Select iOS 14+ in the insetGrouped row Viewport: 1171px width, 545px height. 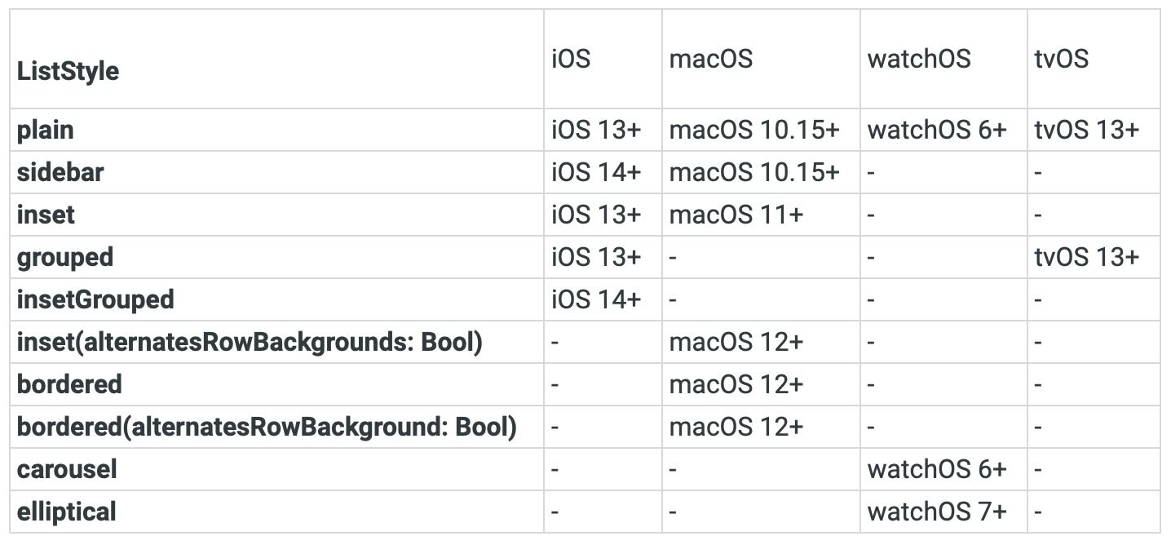click(596, 299)
